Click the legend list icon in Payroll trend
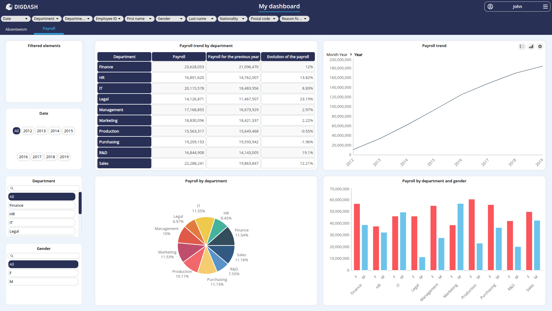This screenshot has height=311, width=552. point(522,46)
